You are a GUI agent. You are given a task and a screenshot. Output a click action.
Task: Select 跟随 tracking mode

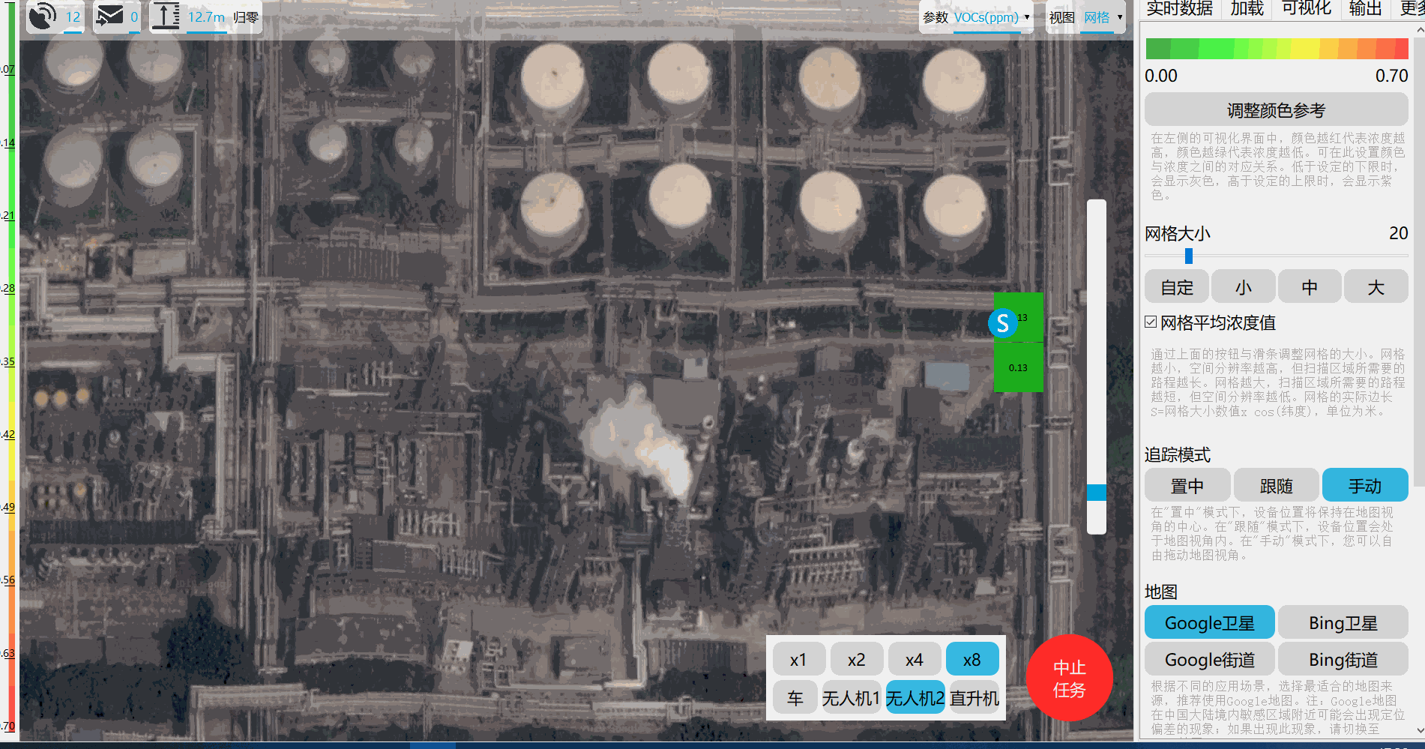[x=1276, y=486]
